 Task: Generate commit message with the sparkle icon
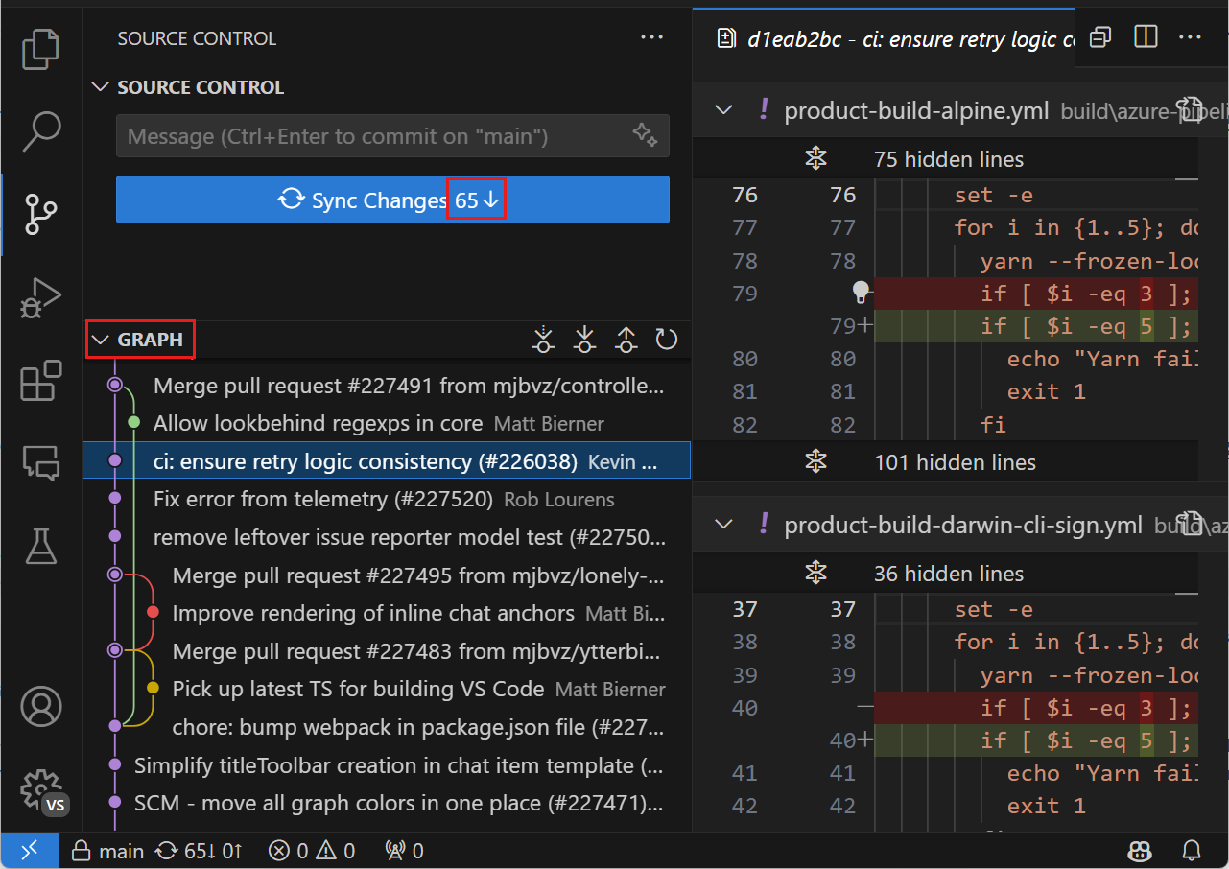tap(645, 135)
